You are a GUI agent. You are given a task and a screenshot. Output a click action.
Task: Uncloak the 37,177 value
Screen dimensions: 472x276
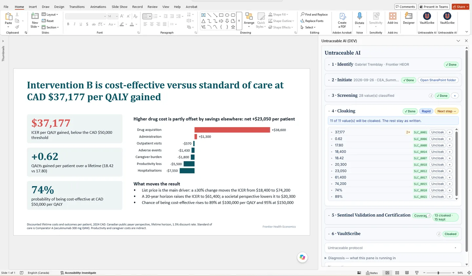pyautogui.click(x=437, y=132)
